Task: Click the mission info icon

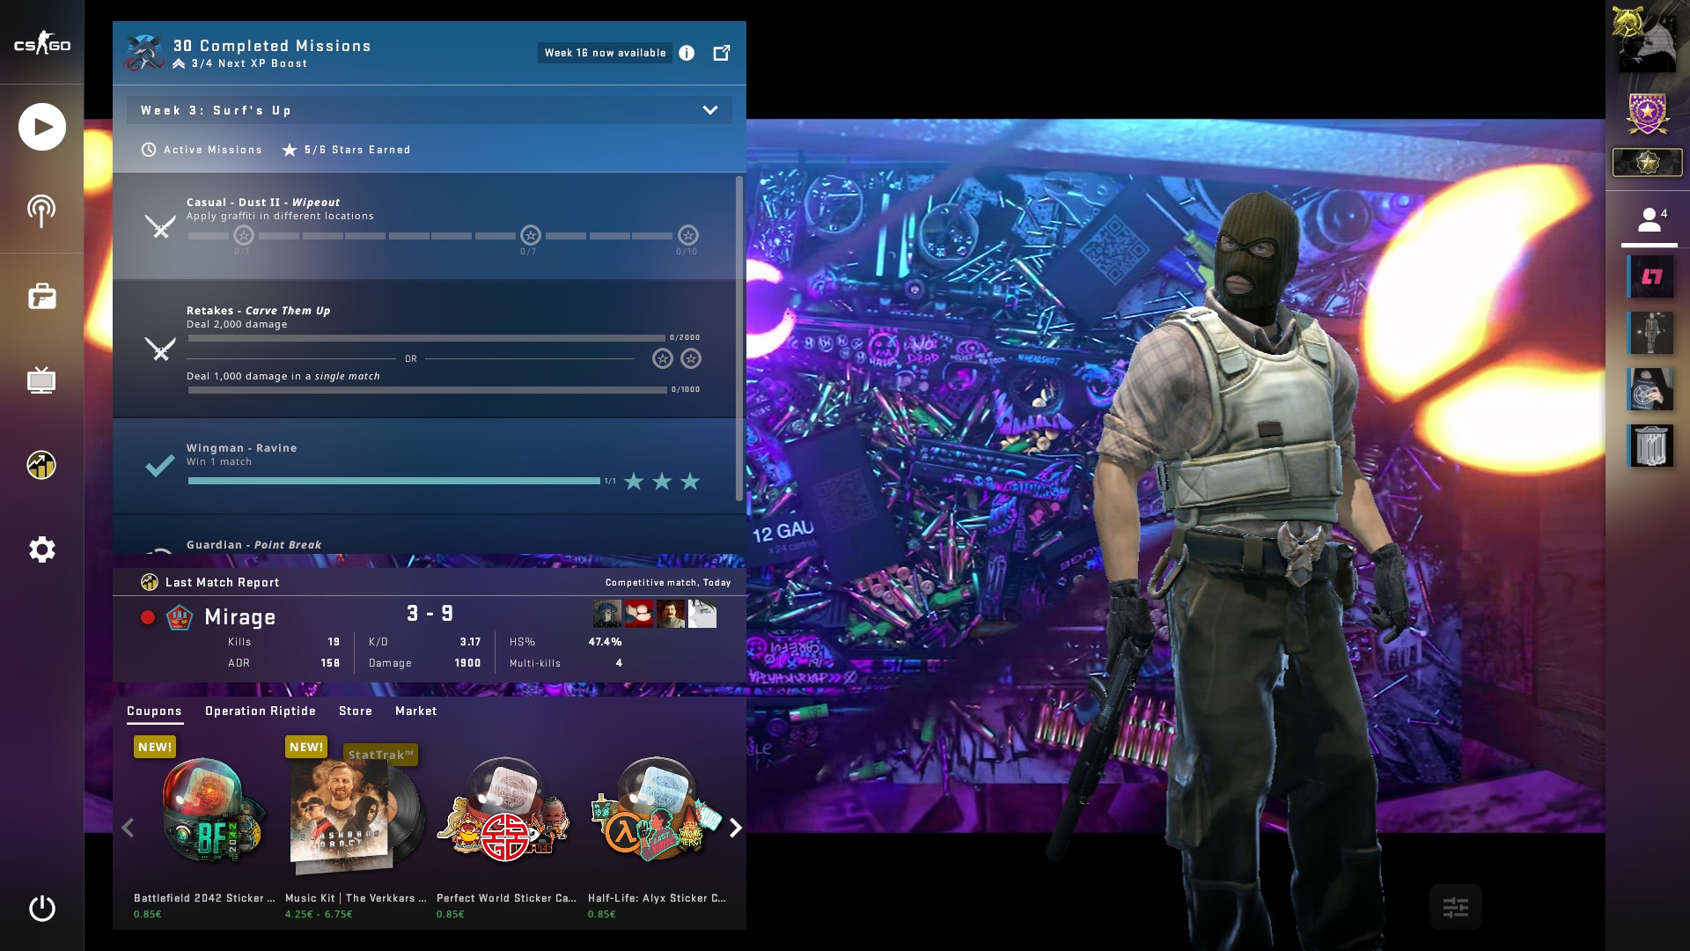Action: click(687, 53)
